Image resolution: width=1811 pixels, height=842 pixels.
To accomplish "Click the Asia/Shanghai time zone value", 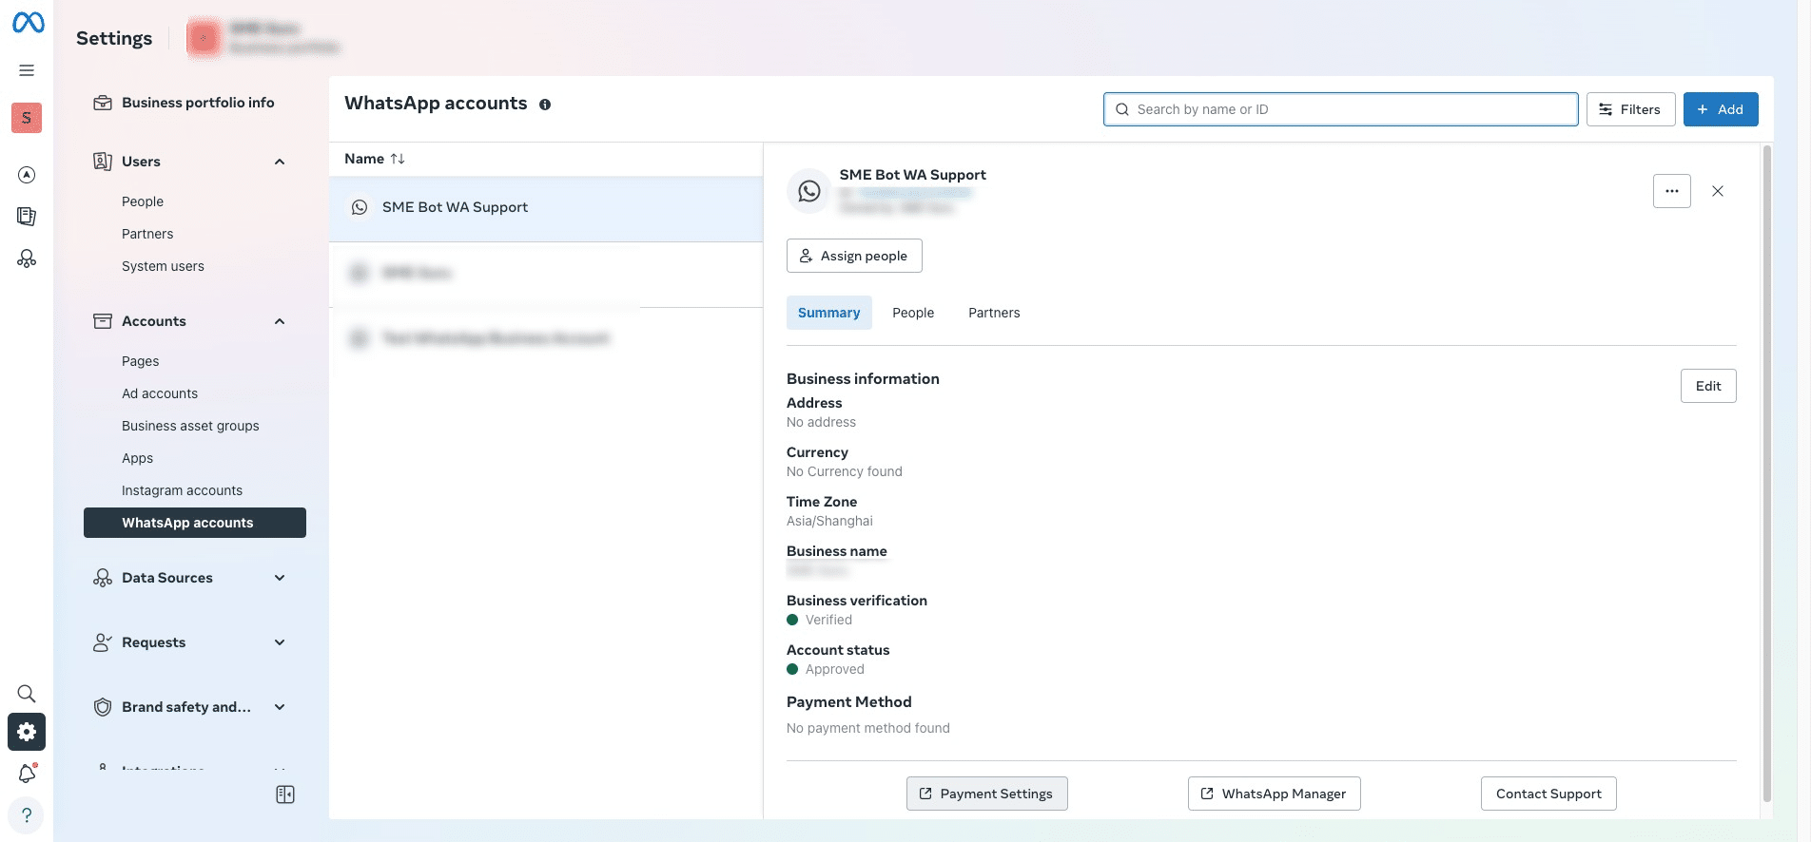I will tap(829, 521).
